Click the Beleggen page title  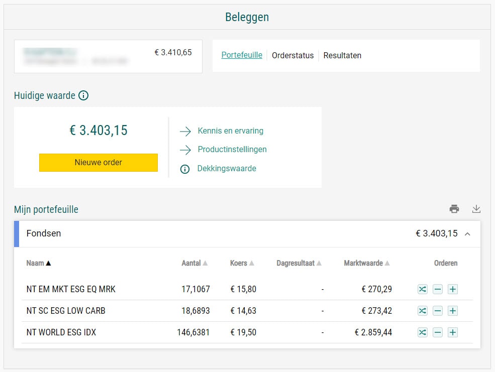click(x=247, y=17)
